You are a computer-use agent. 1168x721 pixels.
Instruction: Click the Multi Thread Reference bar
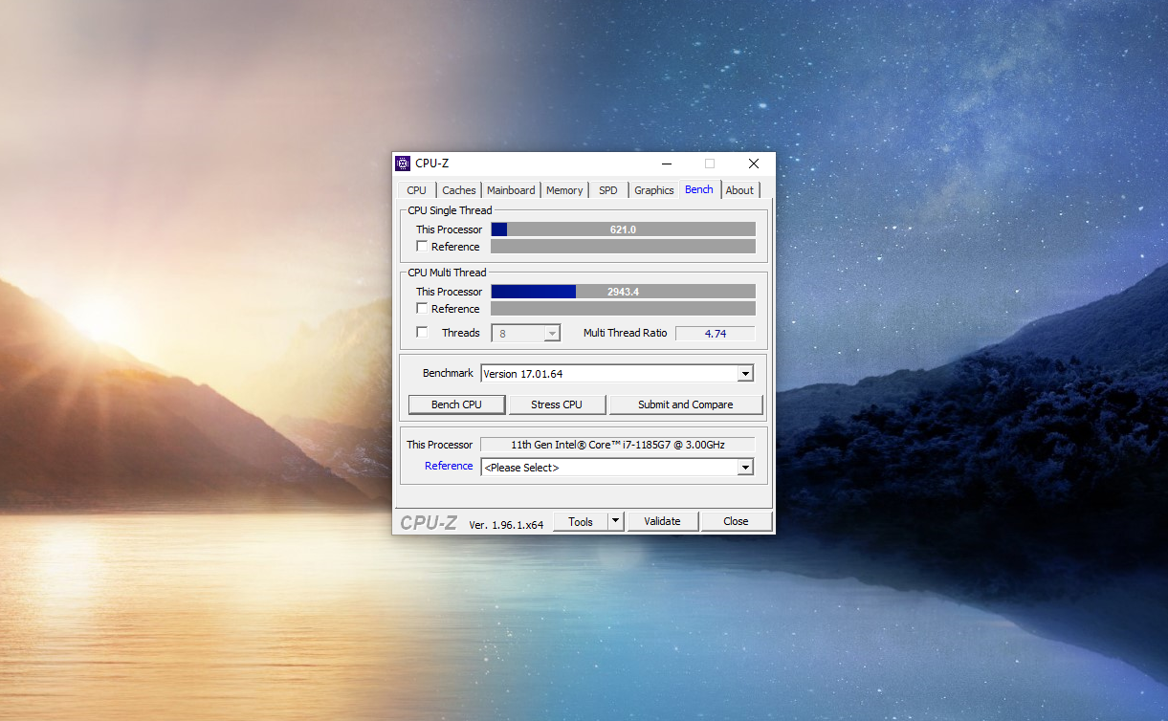pyautogui.click(x=623, y=309)
